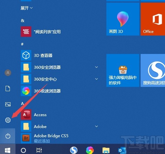Open Task View on the taskbar
Image resolution: width=165 pixels, height=154 pixels.
(x=39, y=150)
